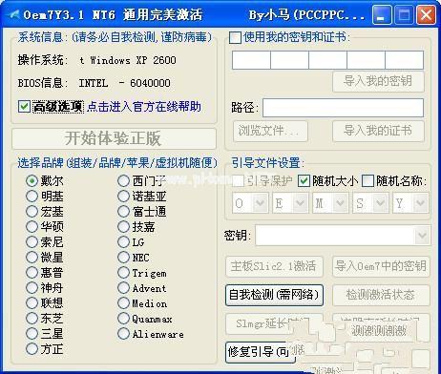Click the 导入Oem7中的密钥 button

point(381,266)
